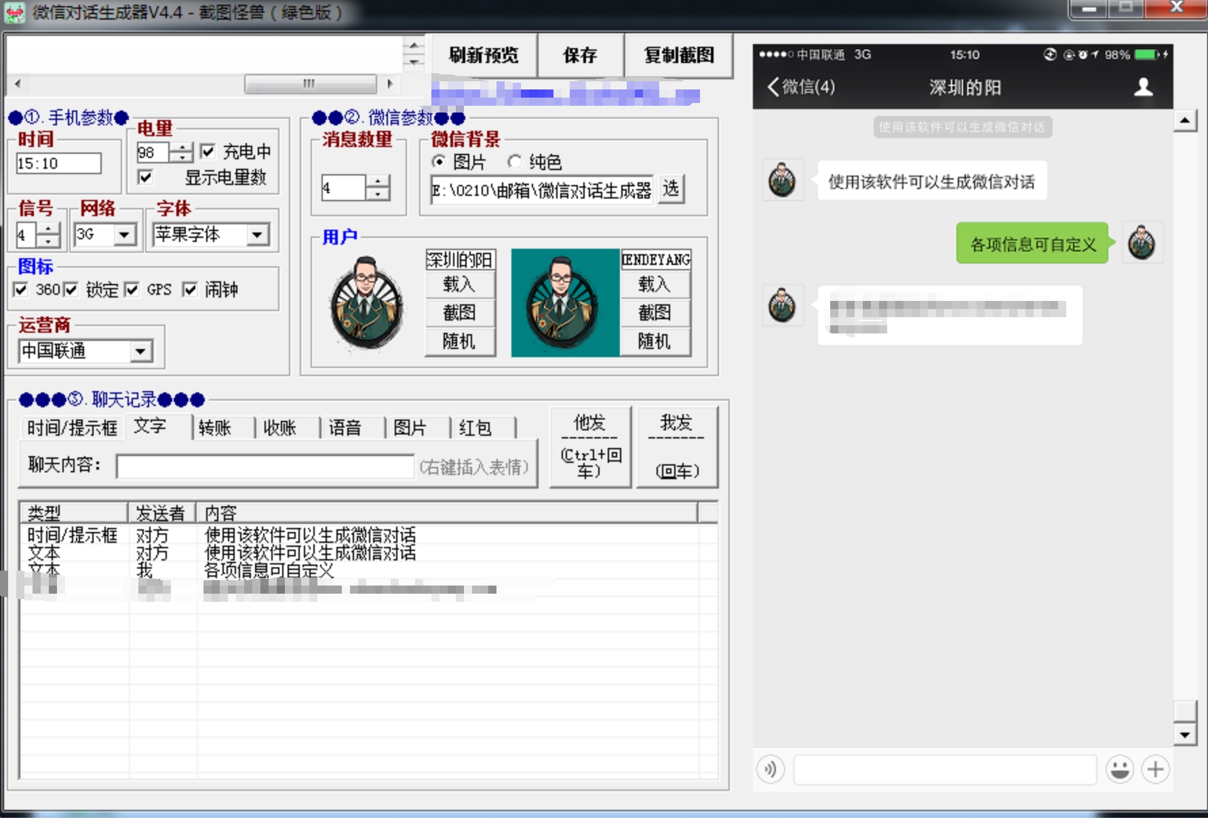Click the ENDEYANG name field
The width and height of the screenshot is (1208, 818).
point(656,260)
